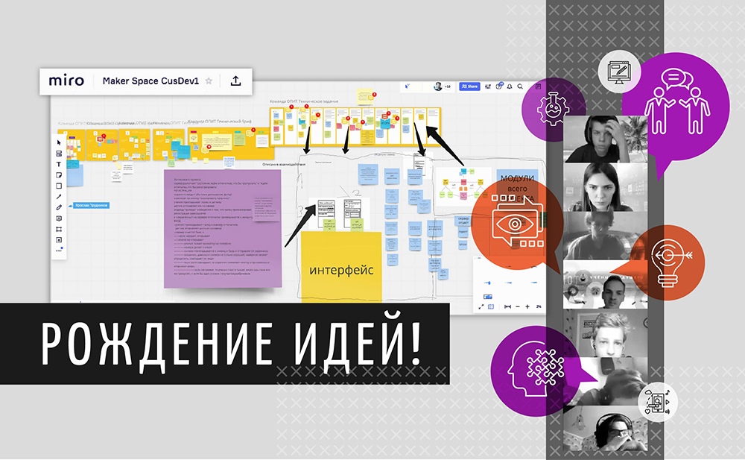Open the export board upload icon
The height and width of the screenshot is (460, 745).
pyautogui.click(x=235, y=81)
